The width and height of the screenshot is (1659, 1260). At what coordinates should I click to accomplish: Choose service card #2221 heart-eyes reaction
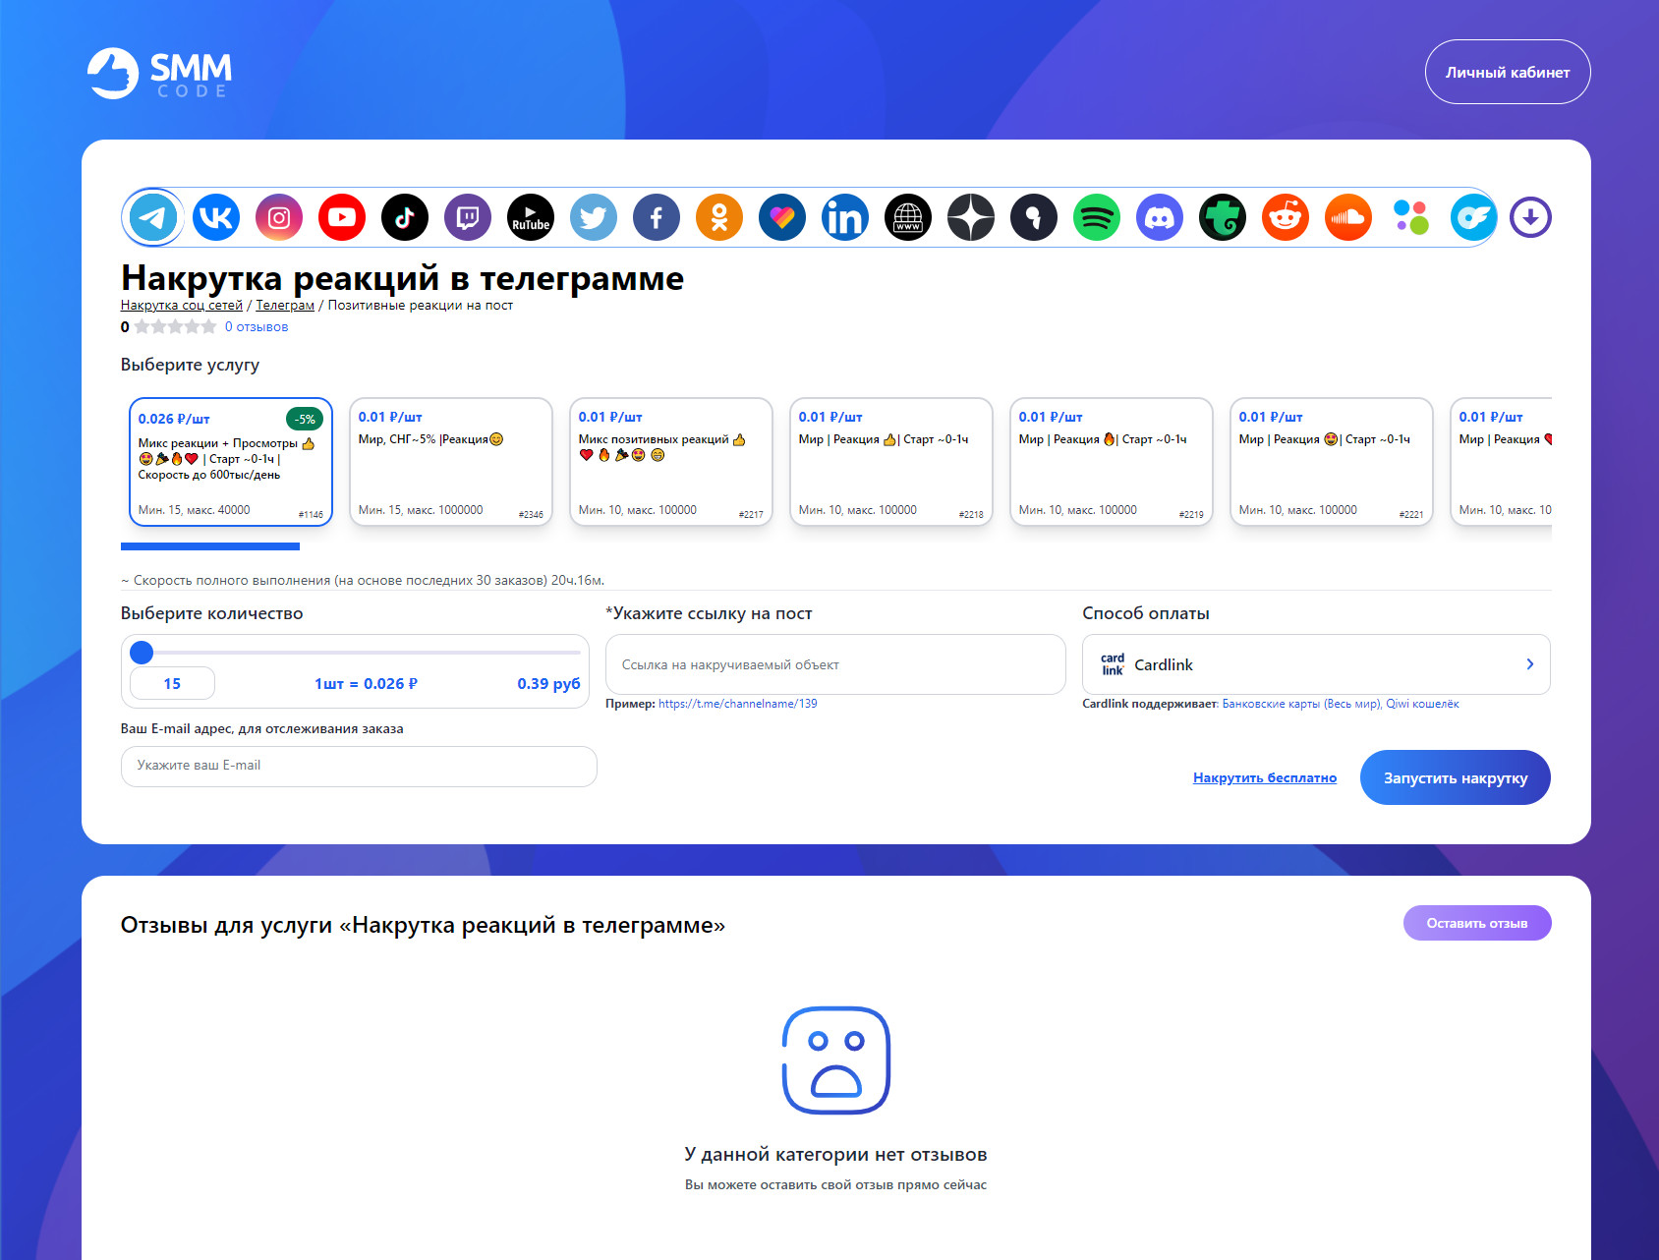tap(1332, 462)
